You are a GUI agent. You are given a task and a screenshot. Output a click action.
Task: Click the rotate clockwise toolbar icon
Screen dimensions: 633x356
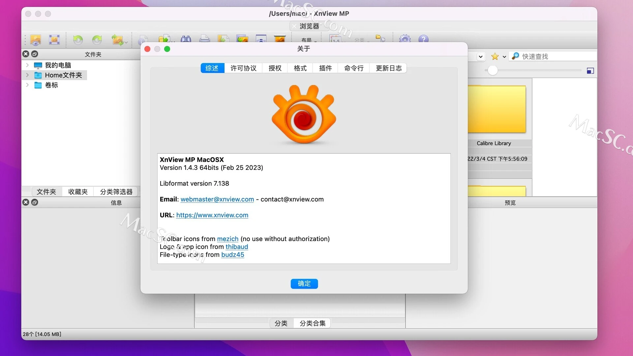click(x=97, y=40)
